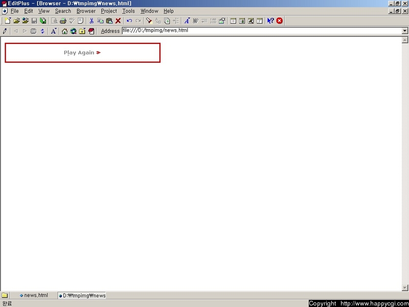Open the Browser menu

(86, 11)
